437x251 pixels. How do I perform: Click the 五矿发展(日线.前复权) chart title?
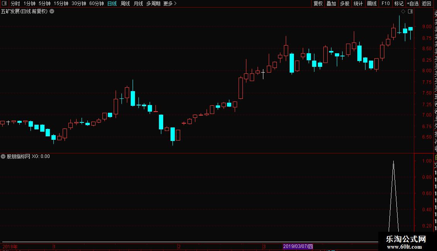pyautogui.click(x=24, y=12)
